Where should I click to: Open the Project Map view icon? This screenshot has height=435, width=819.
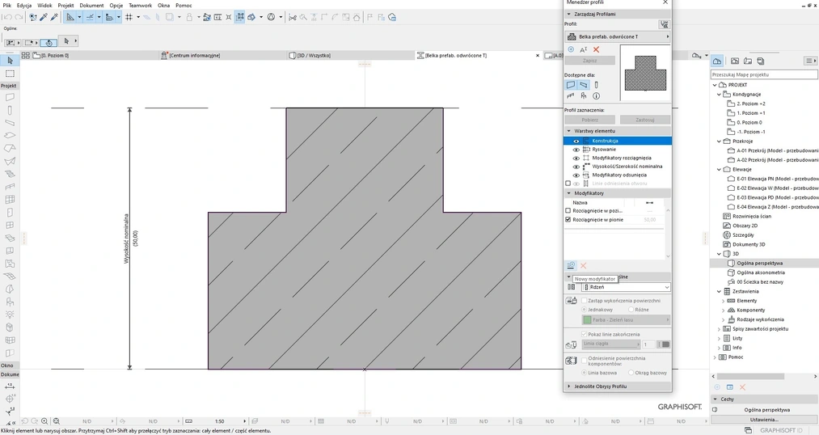(x=717, y=61)
